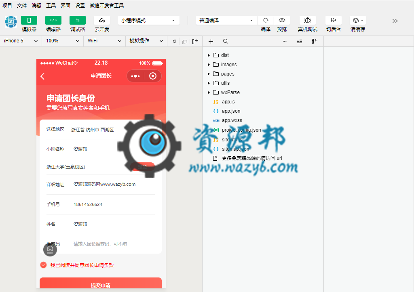Click the 详细地址 input field
This screenshot has height=292, width=414.
(x=114, y=185)
